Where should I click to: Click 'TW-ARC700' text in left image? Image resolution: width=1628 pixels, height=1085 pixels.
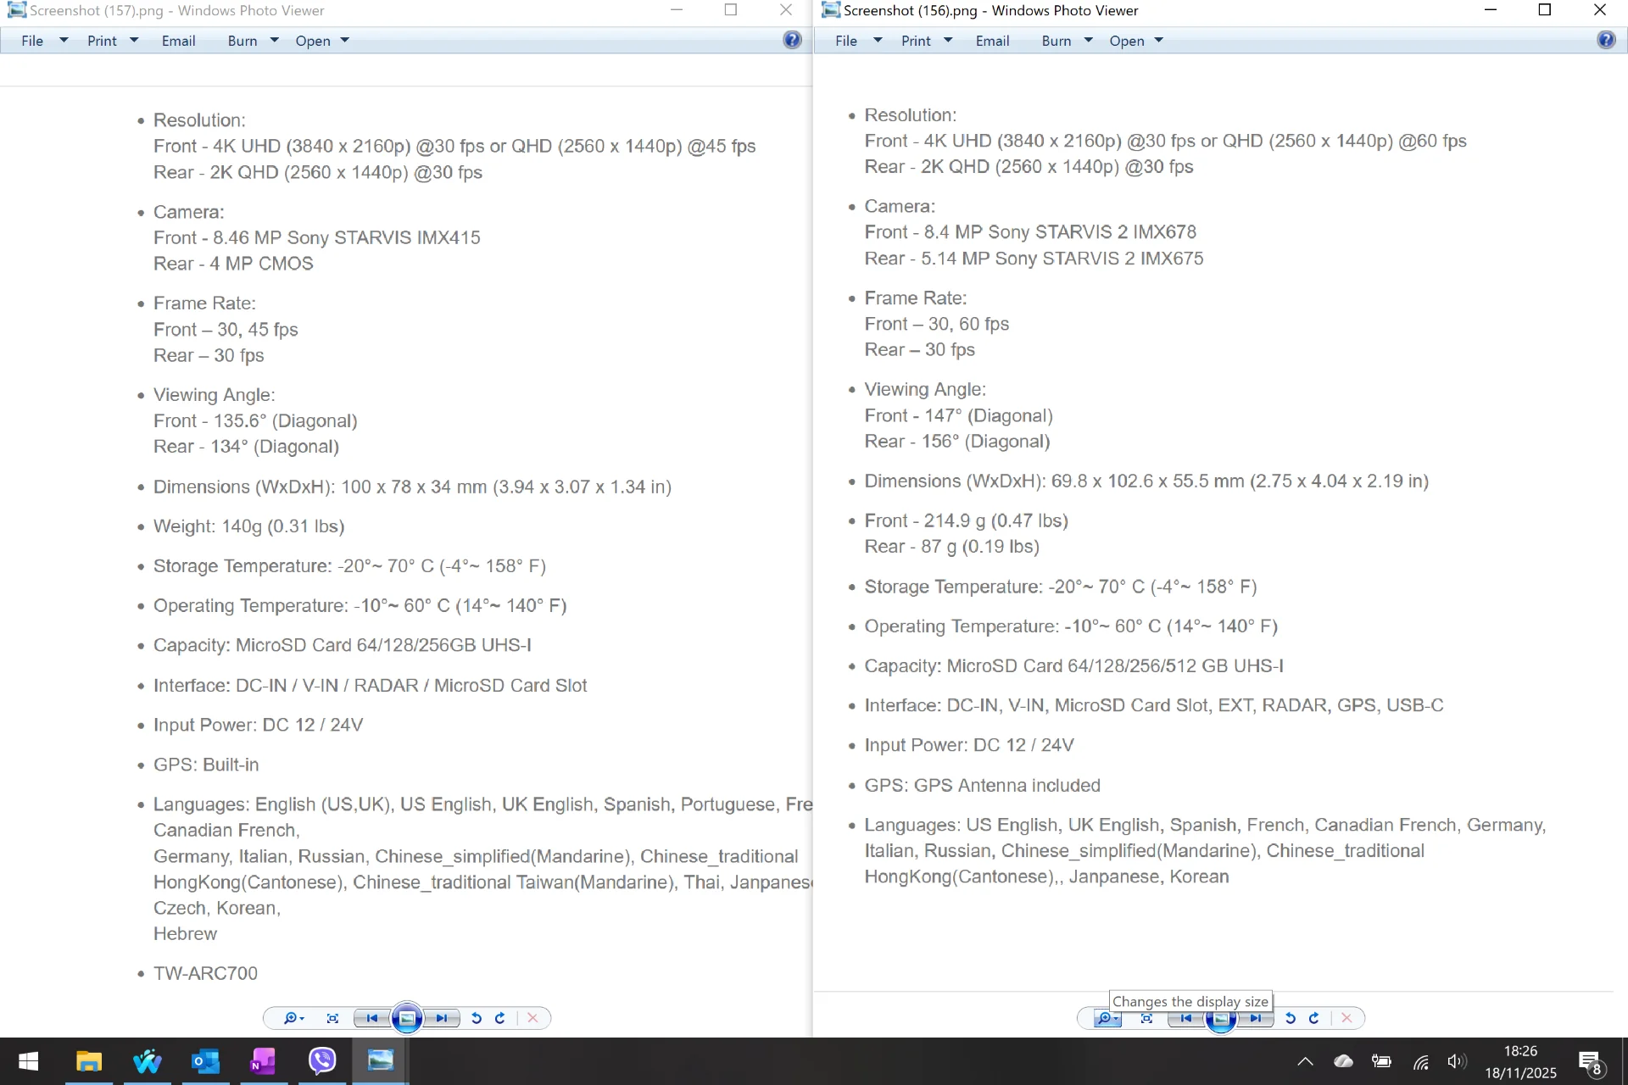[205, 973]
